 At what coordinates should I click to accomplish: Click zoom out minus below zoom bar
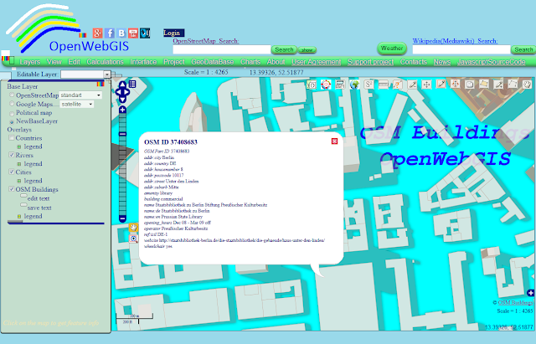(123, 218)
